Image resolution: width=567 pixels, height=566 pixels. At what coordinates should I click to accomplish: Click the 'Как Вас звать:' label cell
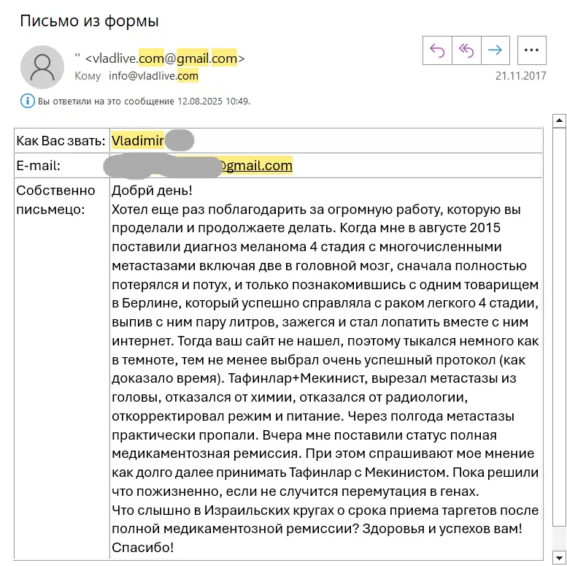point(62,140)
